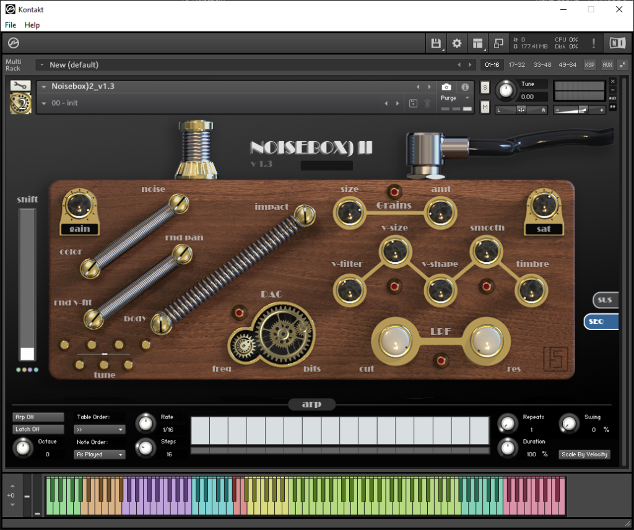Open the 00 - init snapshot dropdown
634x530 pixels.
click(x=44, y=103)
